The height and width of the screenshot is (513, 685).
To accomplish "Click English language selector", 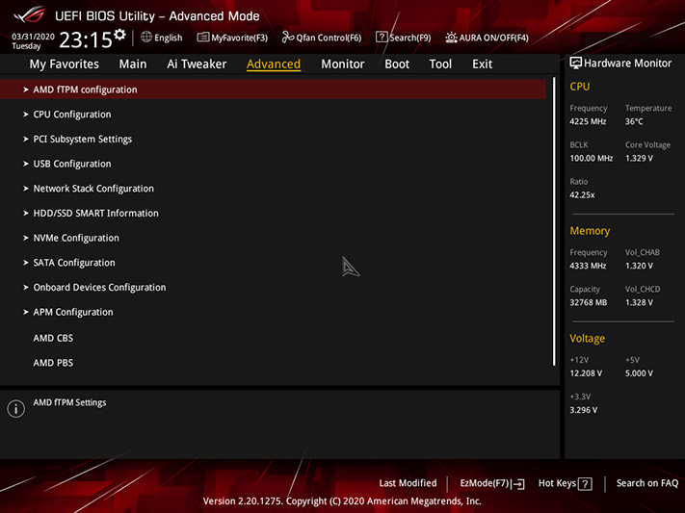I will [169, 38].
